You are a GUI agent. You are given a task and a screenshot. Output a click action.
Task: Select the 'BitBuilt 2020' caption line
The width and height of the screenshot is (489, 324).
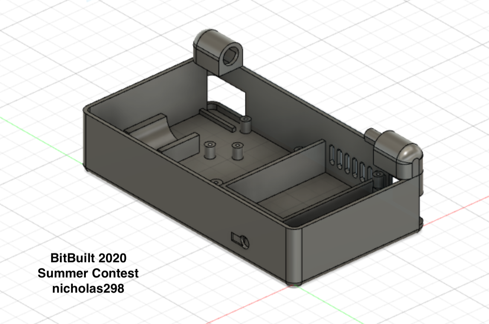tap(88, 258)
